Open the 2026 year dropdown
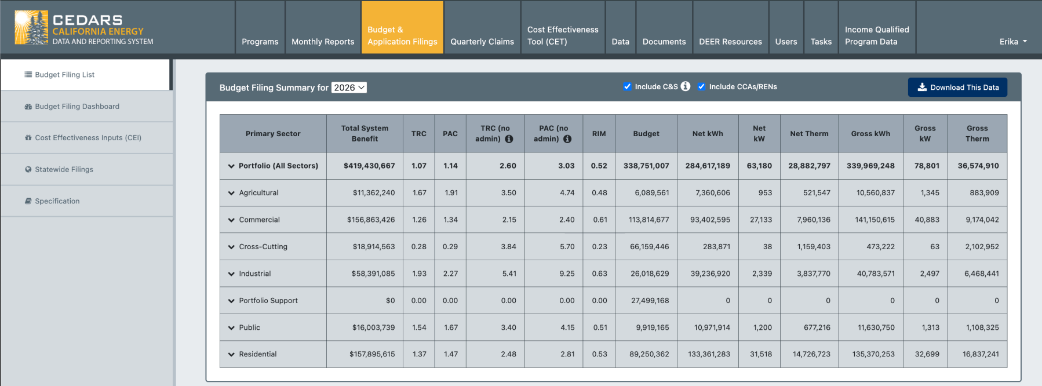The image size is (1042, 386). coord(349,88)
